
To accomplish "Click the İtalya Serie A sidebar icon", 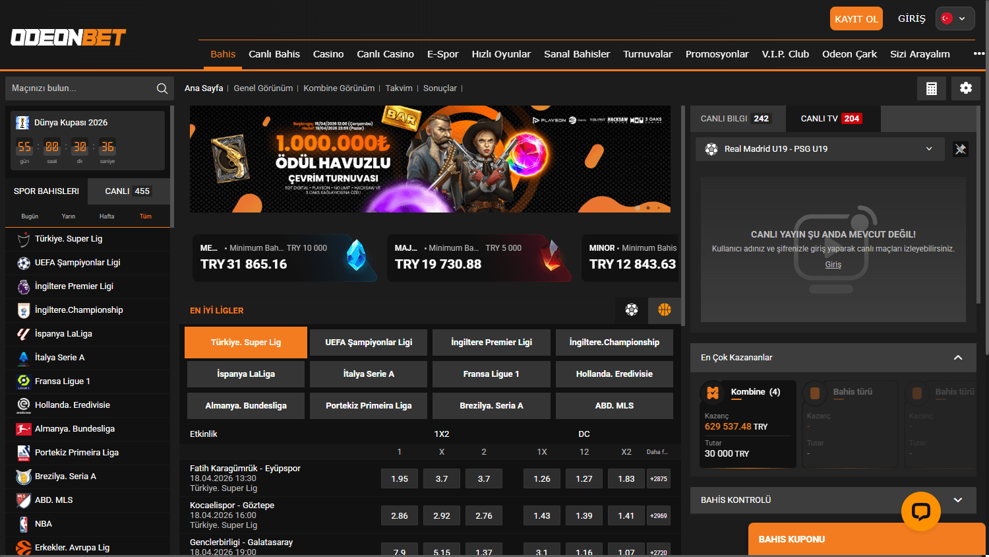I will click(24, 358).
